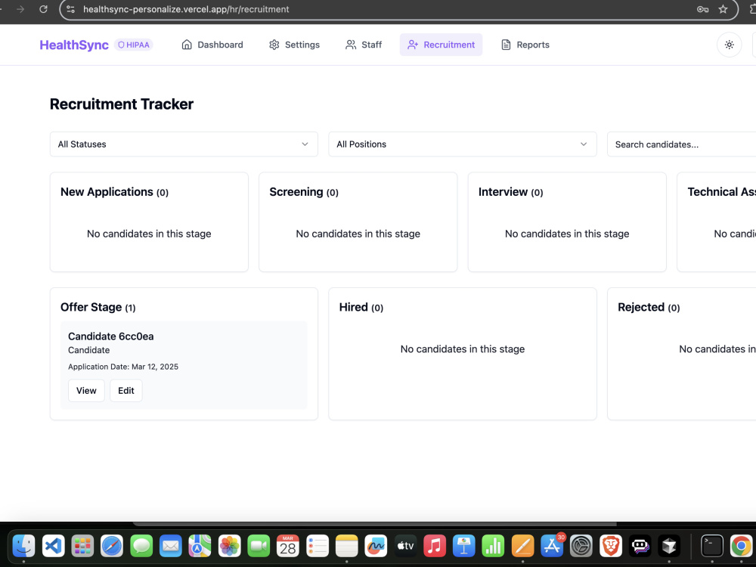
Task: Open the Reports tab
Action: (525, 45)
